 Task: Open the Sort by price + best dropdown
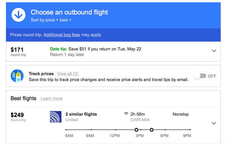(51, 20)
